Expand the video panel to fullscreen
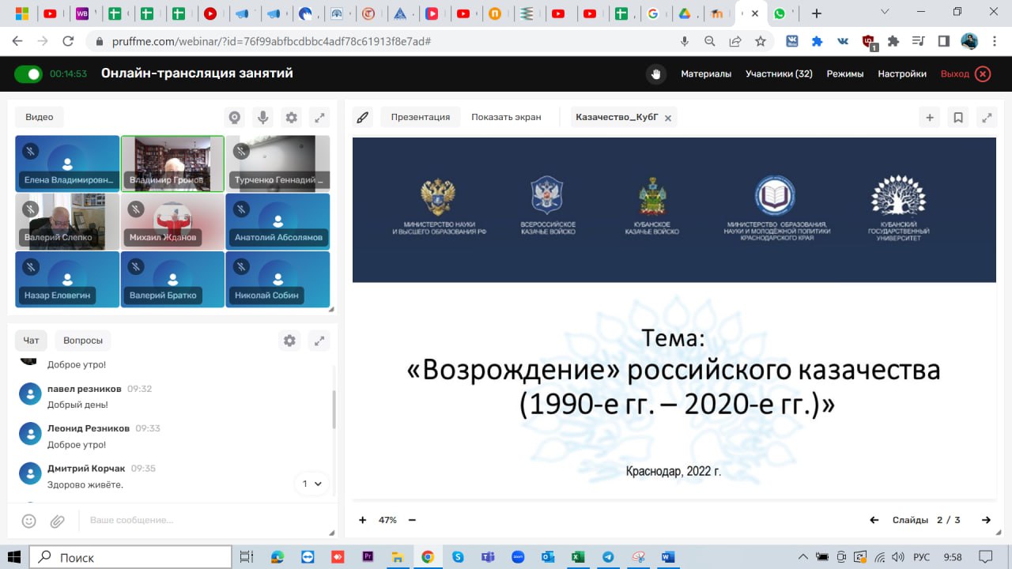The image size is (1012, 569). click(x=319, y=118)
